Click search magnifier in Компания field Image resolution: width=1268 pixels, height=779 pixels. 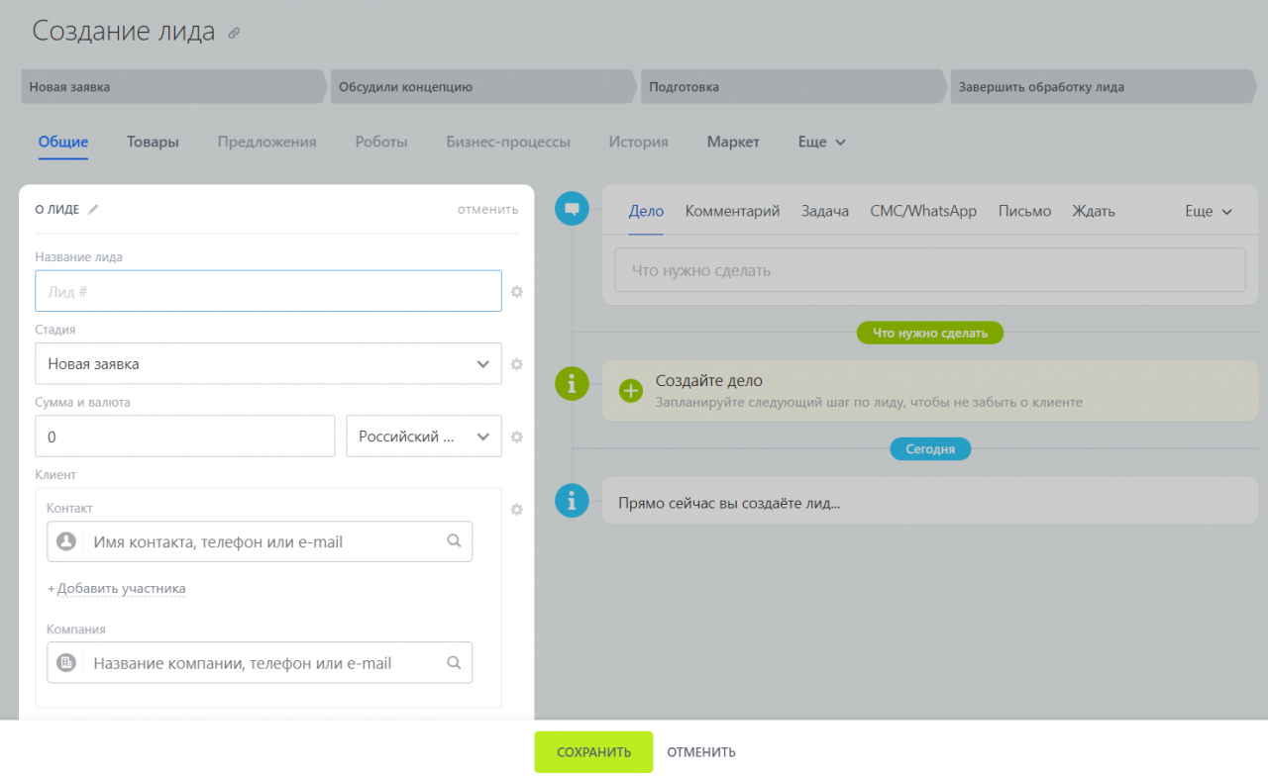[x=454, y=663]
